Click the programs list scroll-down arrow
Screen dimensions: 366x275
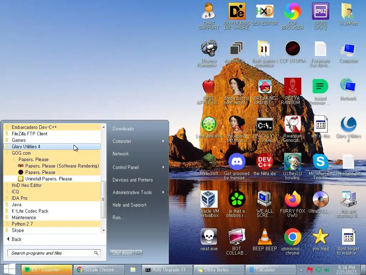(103, 230)
